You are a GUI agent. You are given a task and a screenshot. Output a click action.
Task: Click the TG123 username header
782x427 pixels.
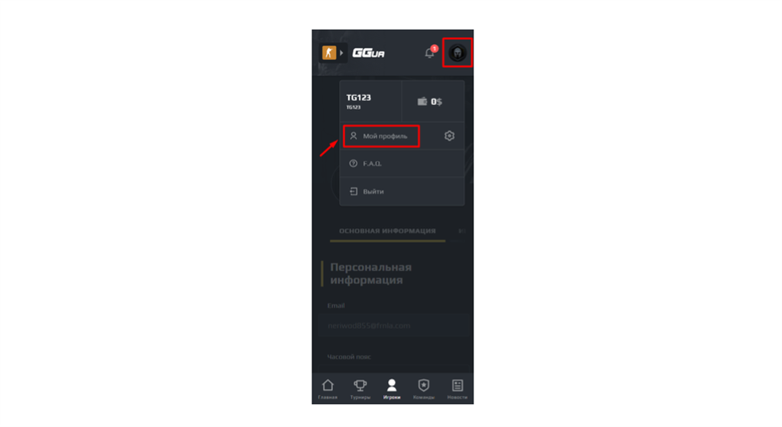click(359, 98)
